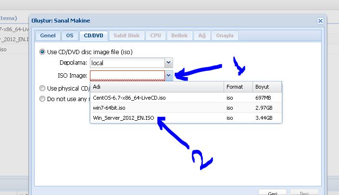Select Use CD/DVD disc image file option

[x=42, y=51]
